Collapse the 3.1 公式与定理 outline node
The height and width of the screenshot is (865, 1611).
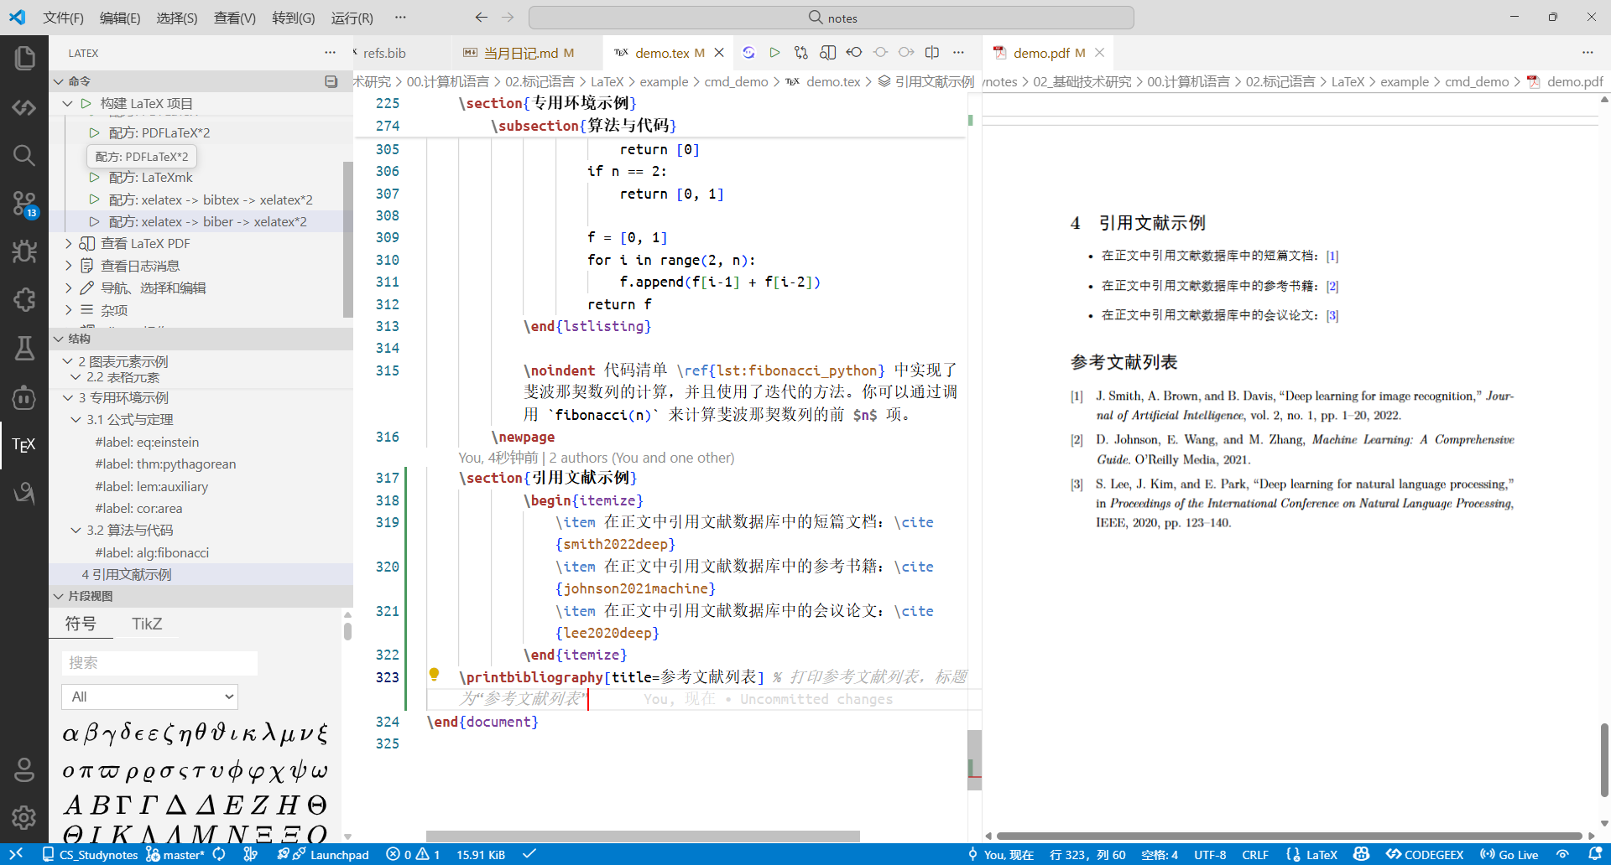76,420
